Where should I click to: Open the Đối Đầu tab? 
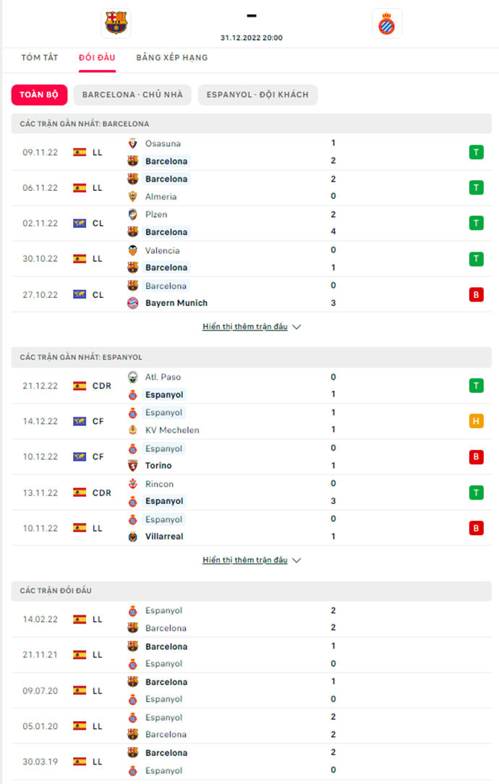click(97, 58)
